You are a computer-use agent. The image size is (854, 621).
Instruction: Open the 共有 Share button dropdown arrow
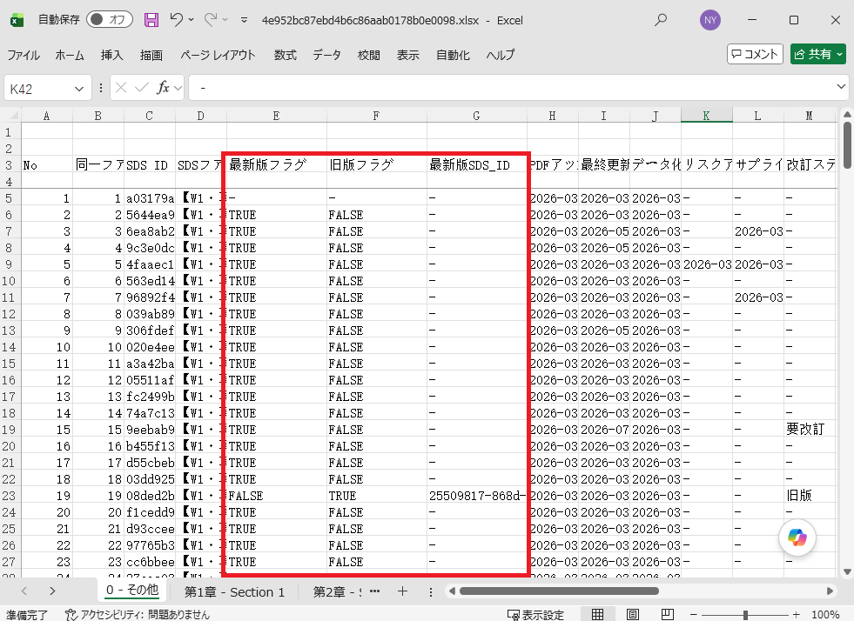pos(839,54)
